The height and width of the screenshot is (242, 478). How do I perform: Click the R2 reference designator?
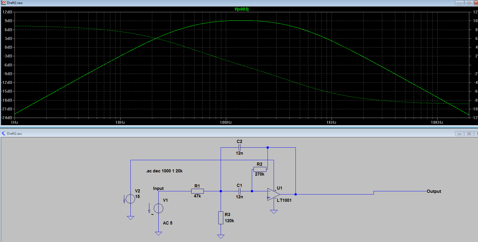(x=259, y=164)
